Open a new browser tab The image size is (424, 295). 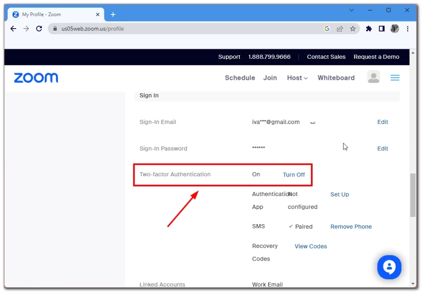click(x=113, y=15)
